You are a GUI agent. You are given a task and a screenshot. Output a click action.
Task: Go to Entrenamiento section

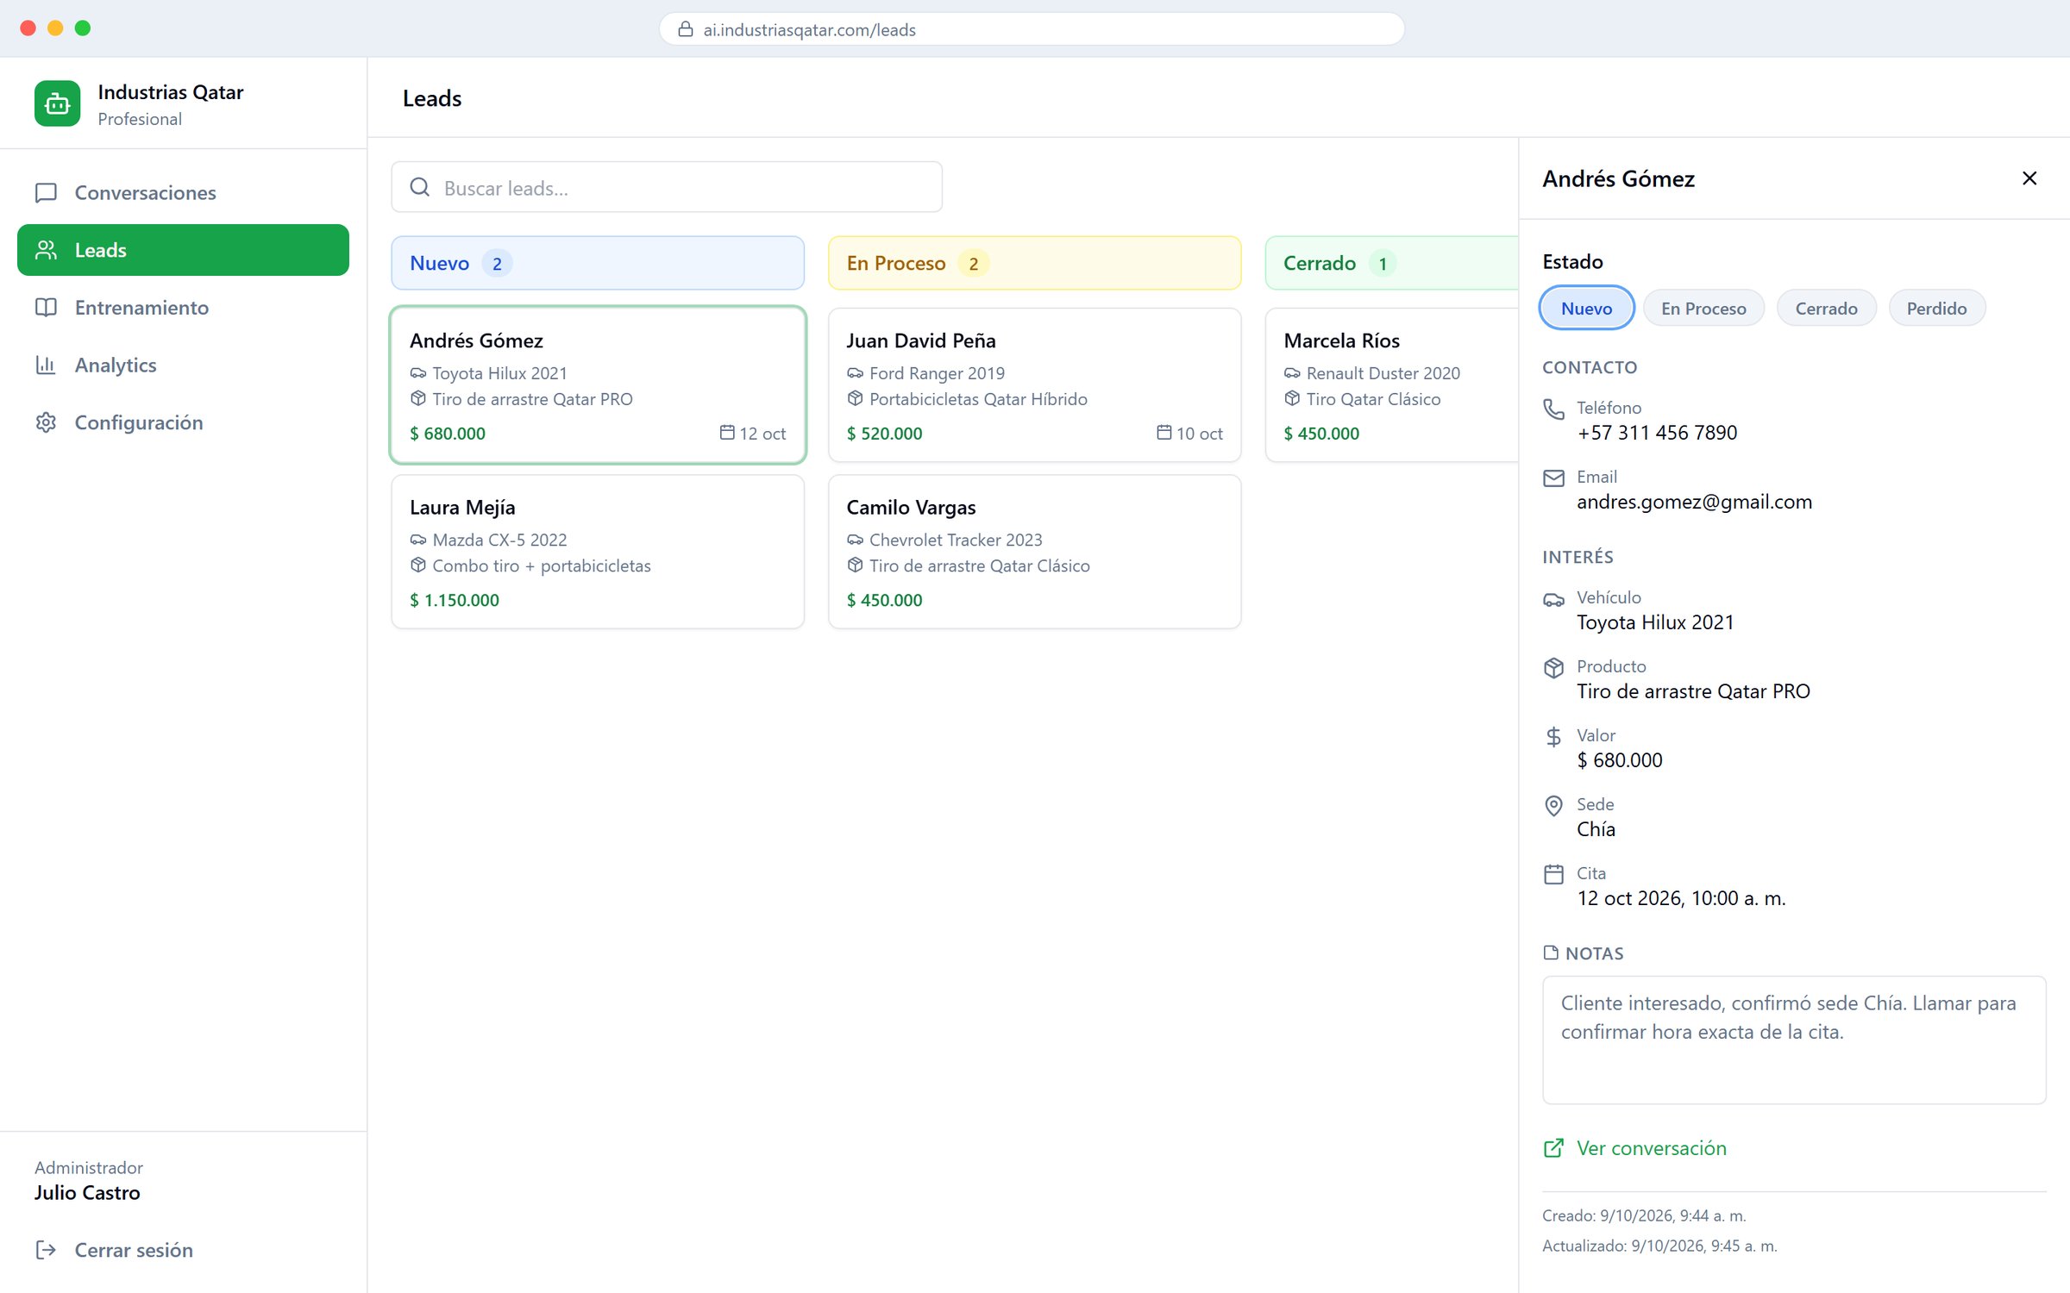[x=183, y=308]
